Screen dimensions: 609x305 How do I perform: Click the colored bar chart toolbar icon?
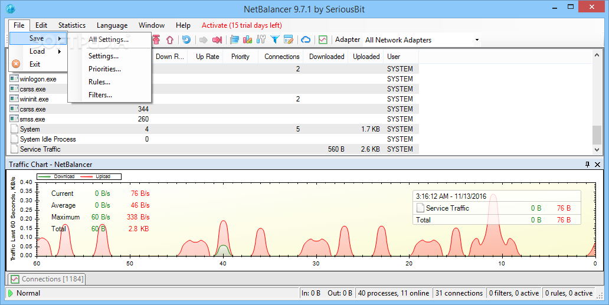point(247,40)
